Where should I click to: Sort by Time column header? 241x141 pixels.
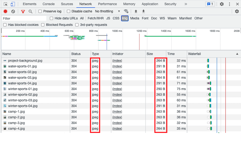177,54
